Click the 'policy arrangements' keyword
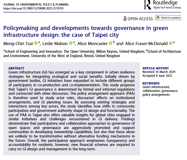This screenshot has width=187, height=160. 156,95
